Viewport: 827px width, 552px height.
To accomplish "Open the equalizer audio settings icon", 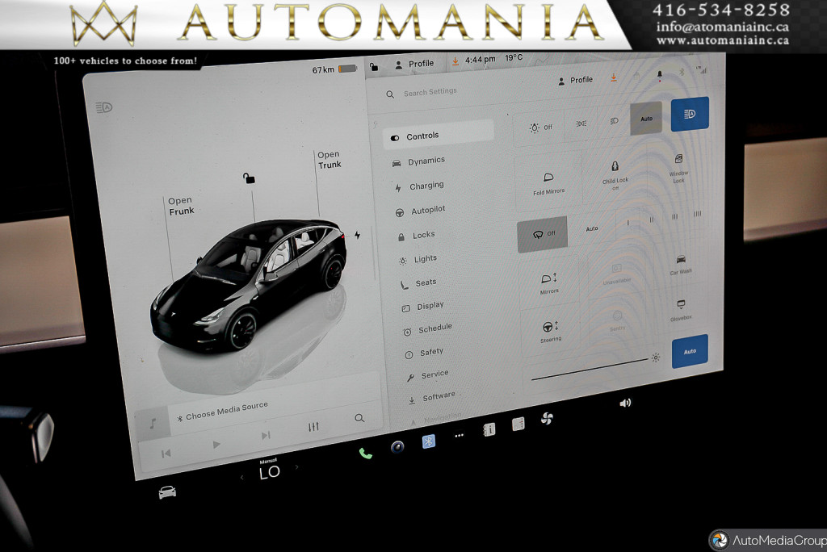I will (314, 427).
